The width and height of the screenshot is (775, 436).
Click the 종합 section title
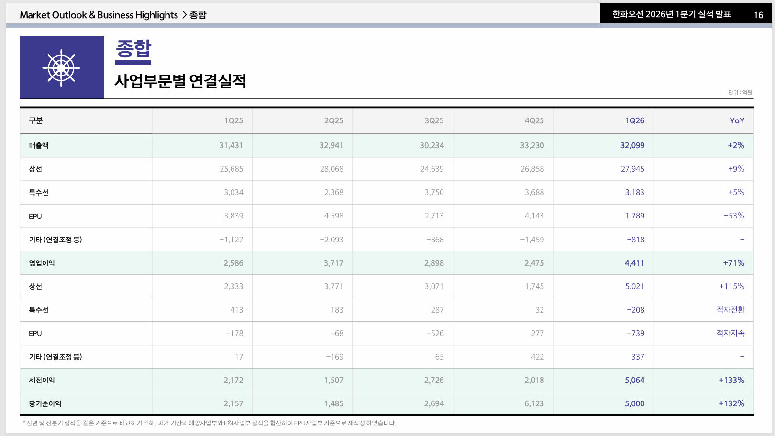pos(133,49)
